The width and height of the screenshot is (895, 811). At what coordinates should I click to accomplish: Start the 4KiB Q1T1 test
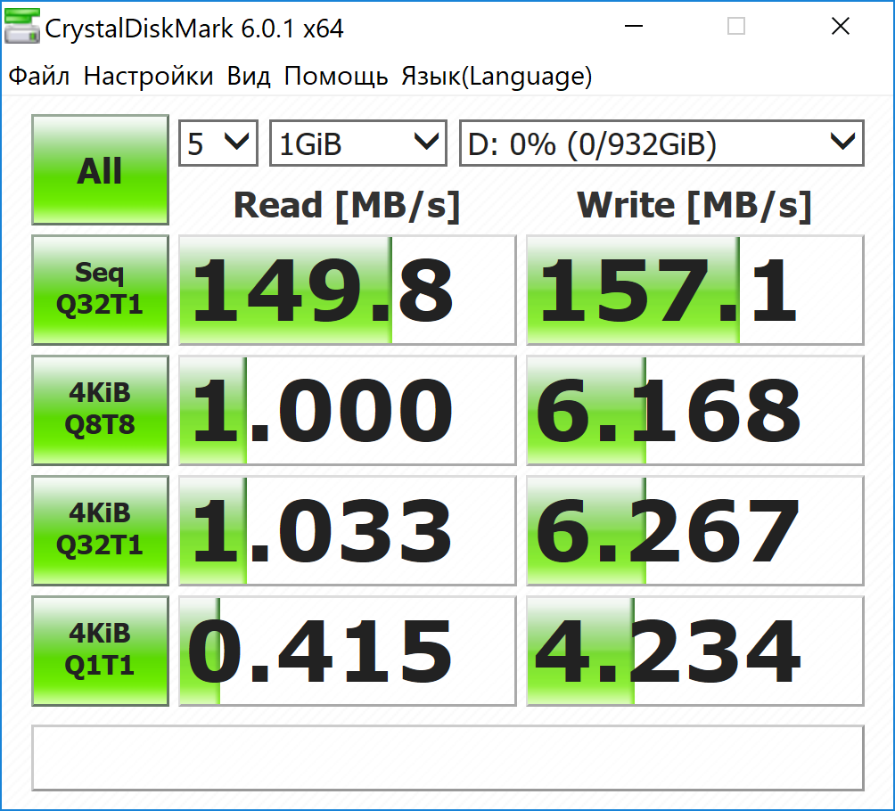(x=100, y=651)
